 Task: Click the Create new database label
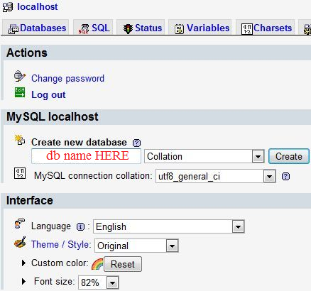79,142
